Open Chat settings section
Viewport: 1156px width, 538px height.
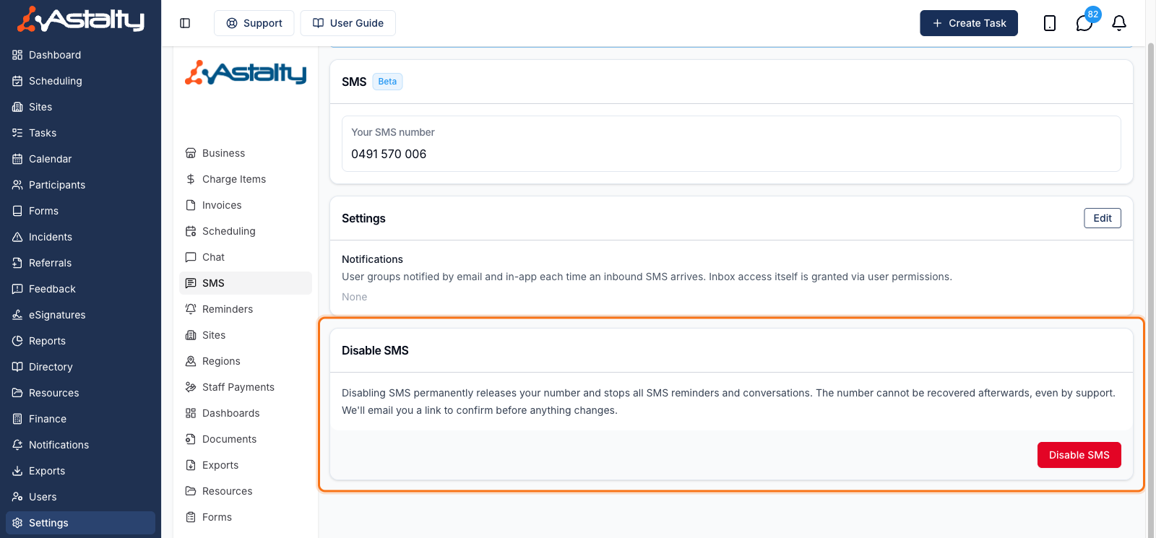pos(246,257)
